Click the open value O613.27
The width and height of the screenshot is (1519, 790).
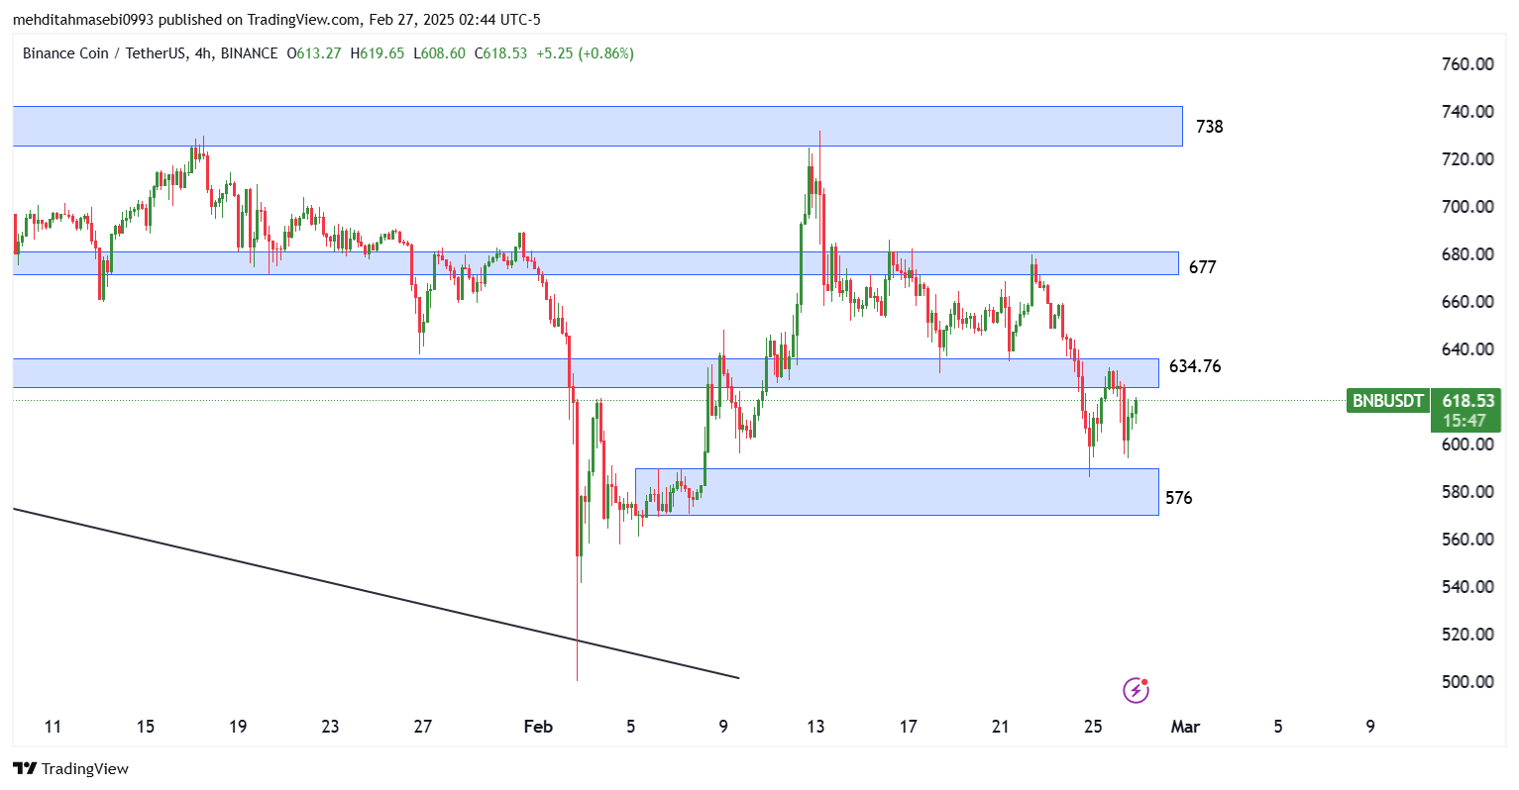pos(314,53)
